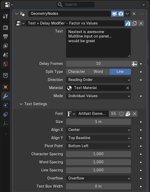
Task: Grab the text box resize corner grip
Action: 129,56
